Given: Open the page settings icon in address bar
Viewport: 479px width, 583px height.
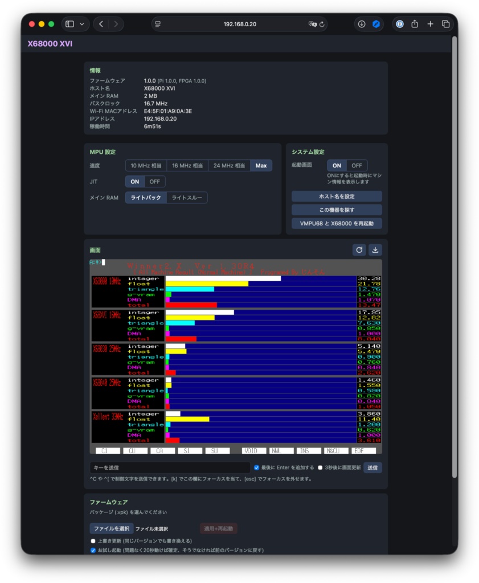Looking at the screenshot, I should coord(158,24).
